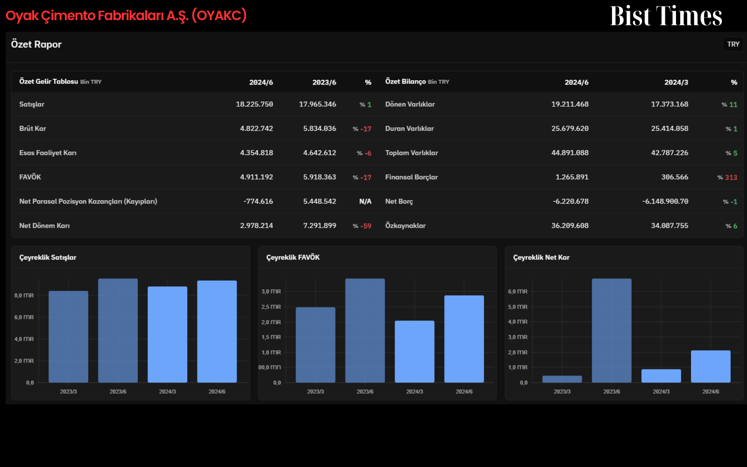This screenshot has height=467, width=747.
Task: Click the Dönen Varlıklar value 19.211.468
Action: pos(570,104)
